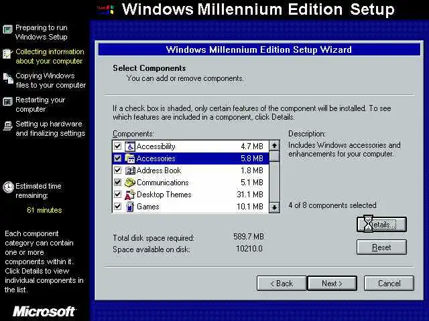Cancel the setup wizard
The width and height of the screenshot is (429, 321).
pos(389,284)
